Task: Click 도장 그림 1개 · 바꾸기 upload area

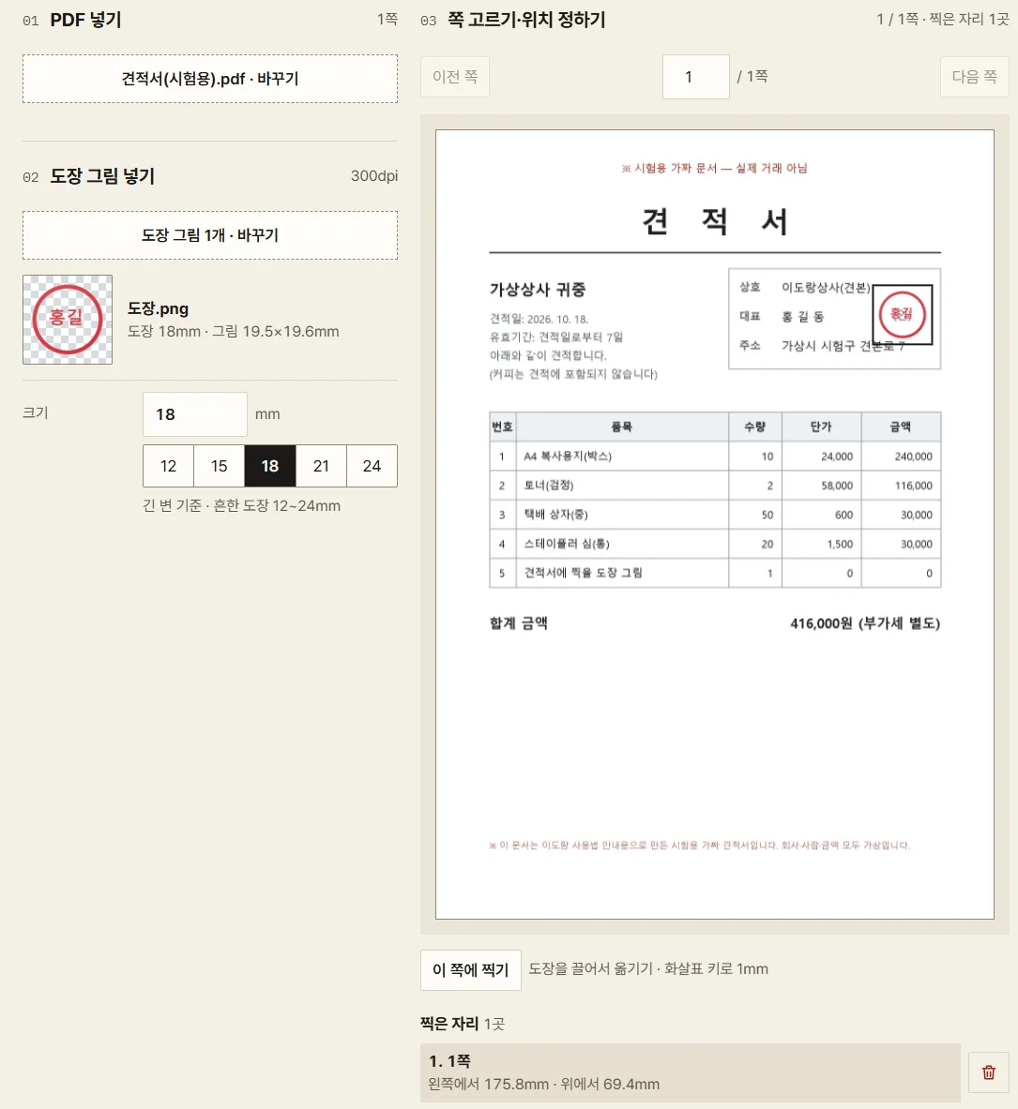Action: click(209, 234)
